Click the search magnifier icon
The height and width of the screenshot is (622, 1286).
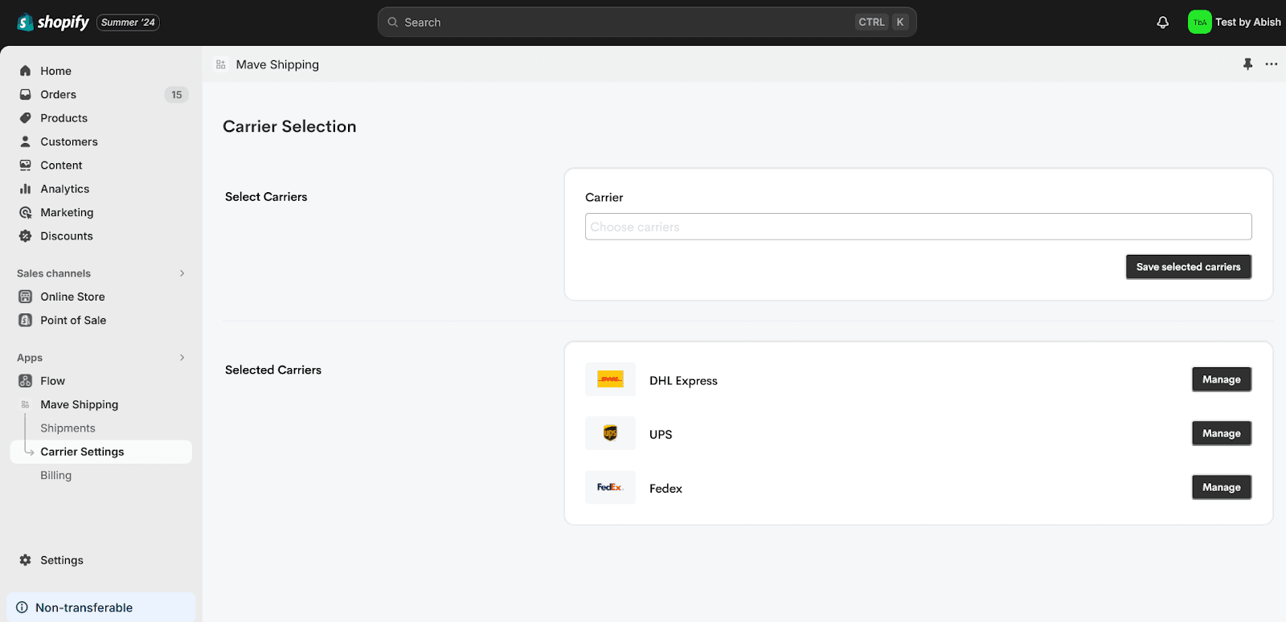point(393,23)
